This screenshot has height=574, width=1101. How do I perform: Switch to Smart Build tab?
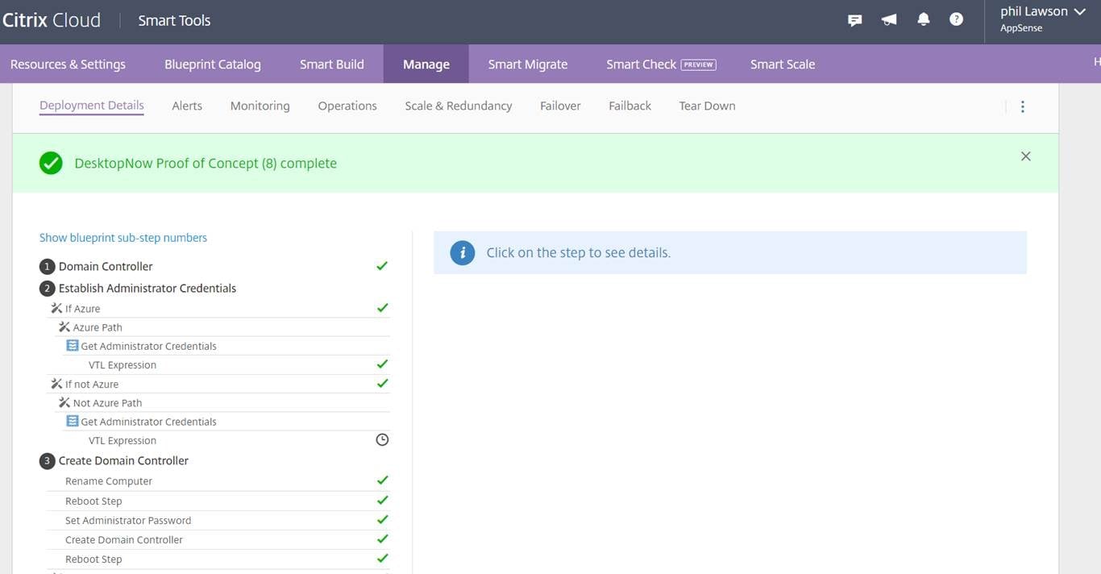(x=332, y=64)
